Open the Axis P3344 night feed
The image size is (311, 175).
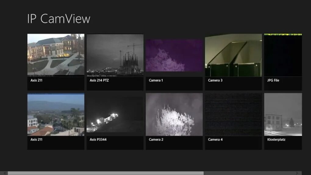pos(115,115)
